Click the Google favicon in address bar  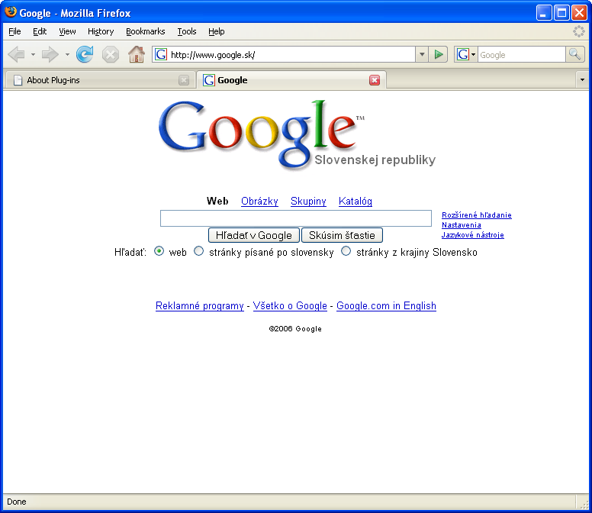pyautogui.click(x=161, y=55)
